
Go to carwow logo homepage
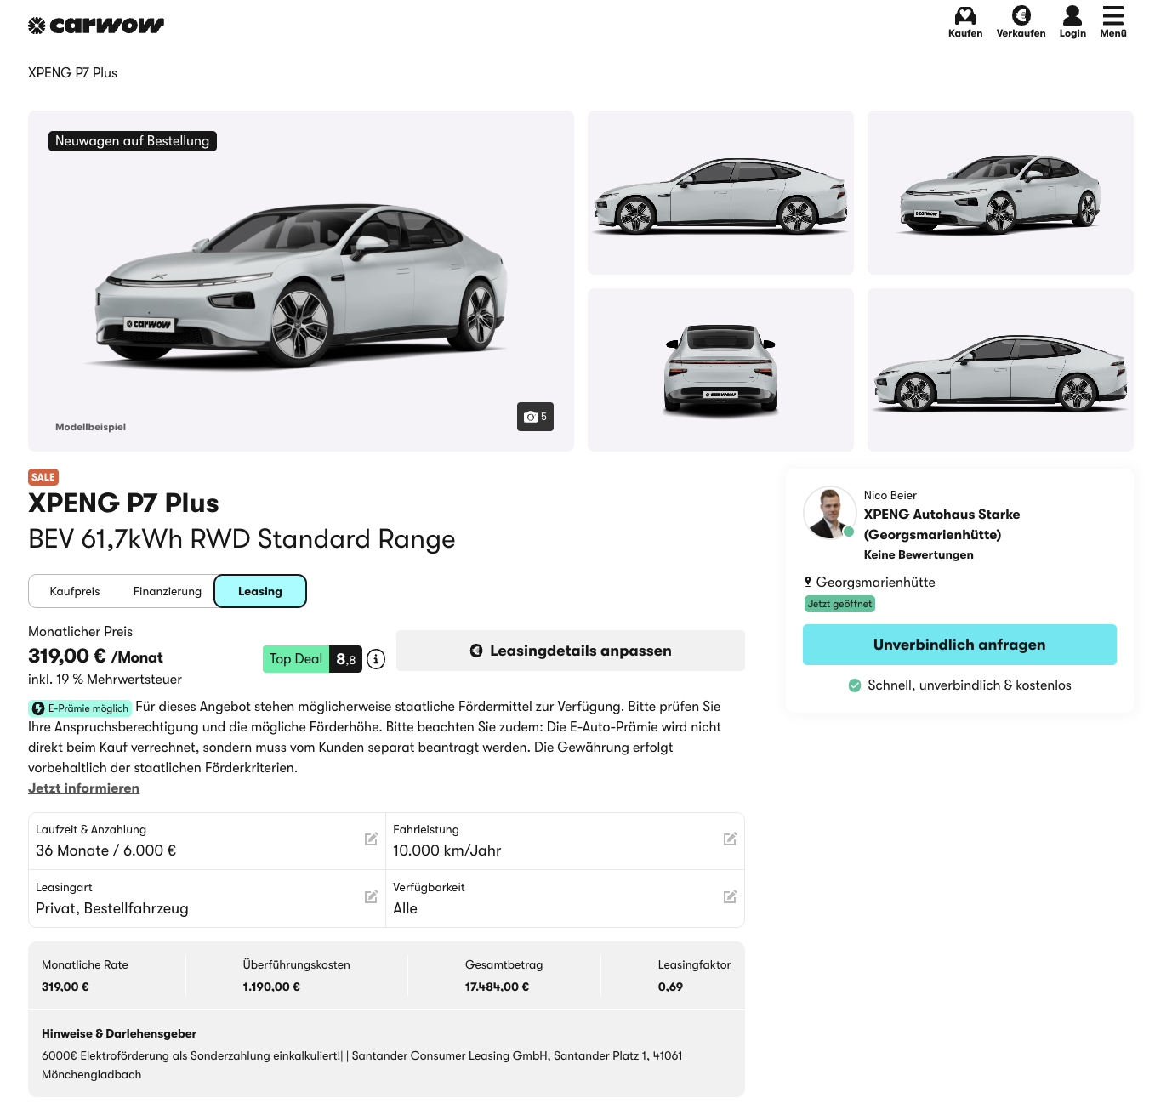(96, 26)
